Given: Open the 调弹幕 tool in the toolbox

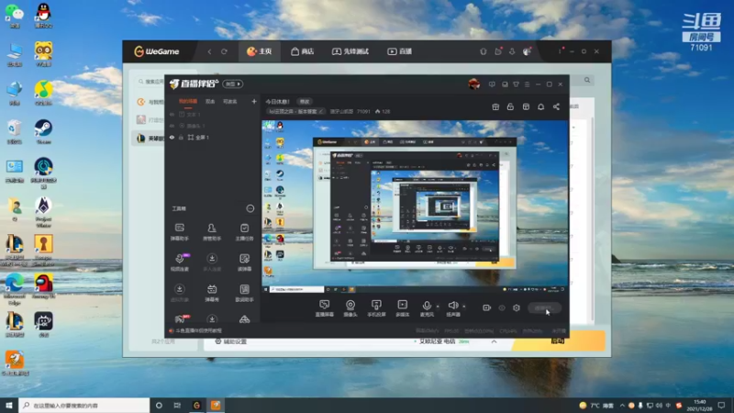Looking at the screenshot, I should click(x=244, y=262).
